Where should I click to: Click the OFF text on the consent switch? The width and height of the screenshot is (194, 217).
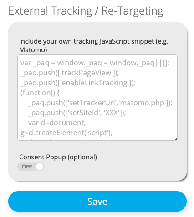(x=27, y=167)
